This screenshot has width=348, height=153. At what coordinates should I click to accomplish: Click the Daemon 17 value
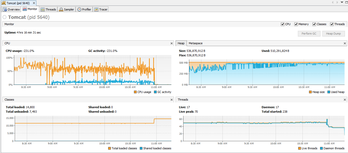(277, 107)
